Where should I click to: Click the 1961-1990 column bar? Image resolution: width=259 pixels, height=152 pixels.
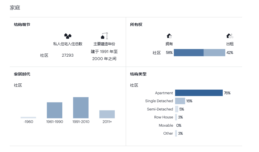[55, 110]
